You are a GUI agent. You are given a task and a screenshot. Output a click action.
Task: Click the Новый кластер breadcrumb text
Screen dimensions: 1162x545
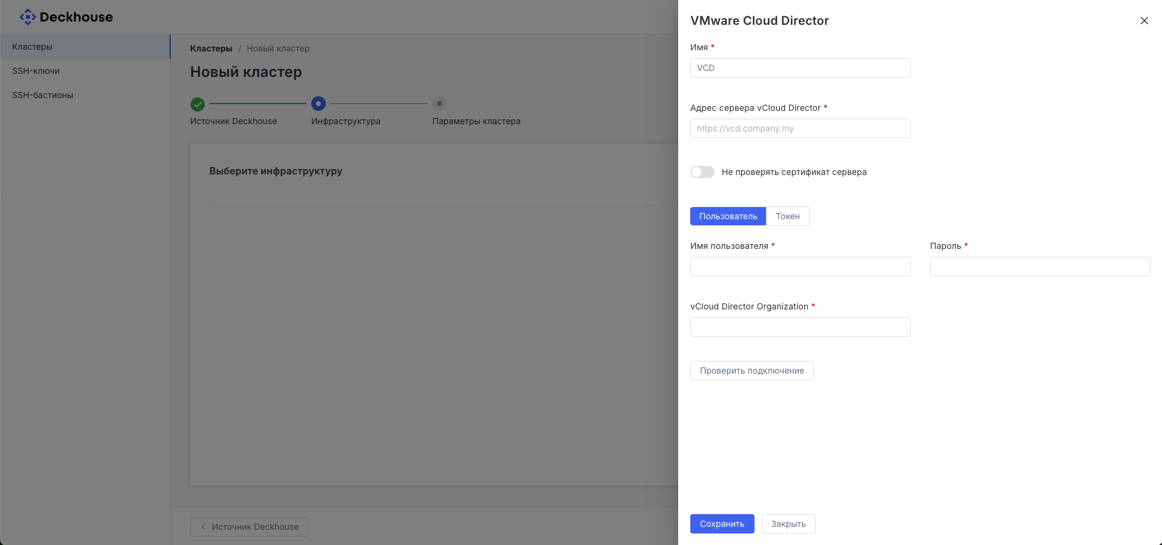click(x=278, y=48)
